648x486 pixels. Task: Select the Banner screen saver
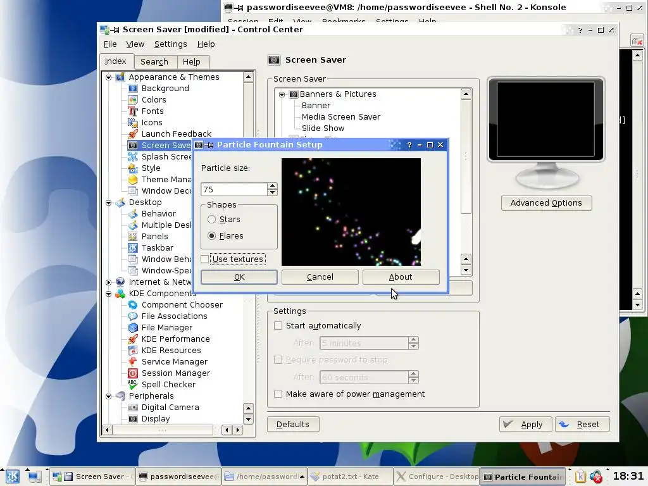316,106
